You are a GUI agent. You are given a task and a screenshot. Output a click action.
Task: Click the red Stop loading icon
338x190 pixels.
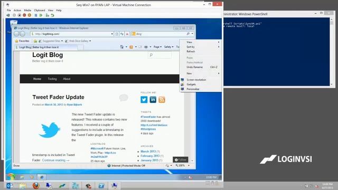tap(127, 34)
